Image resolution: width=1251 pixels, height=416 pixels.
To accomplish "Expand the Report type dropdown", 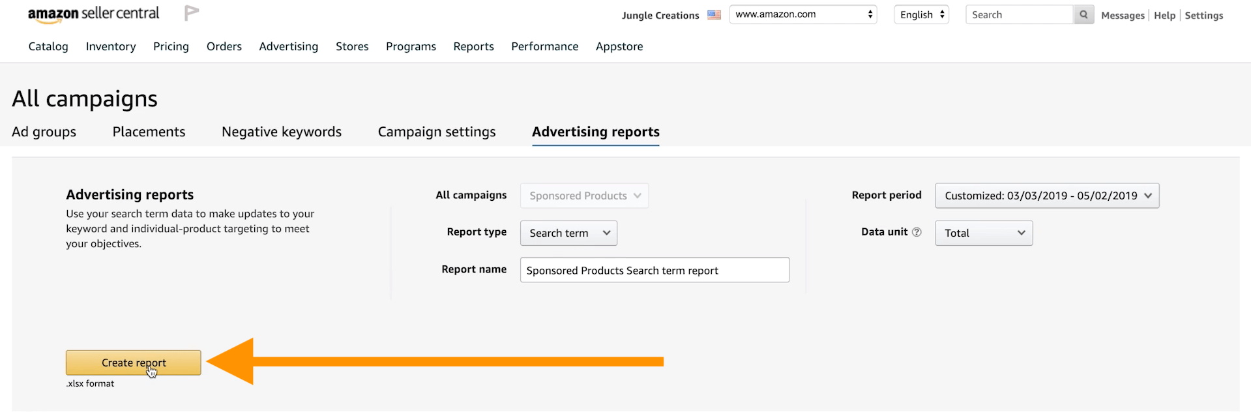I will 568,233.
